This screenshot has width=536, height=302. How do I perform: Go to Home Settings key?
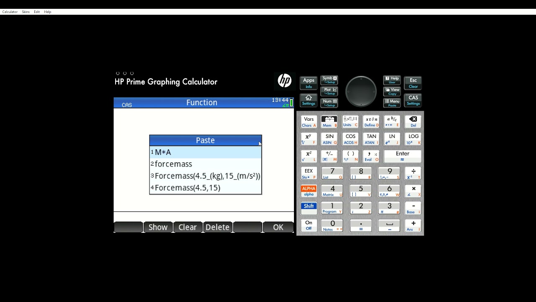click(309, 100)
